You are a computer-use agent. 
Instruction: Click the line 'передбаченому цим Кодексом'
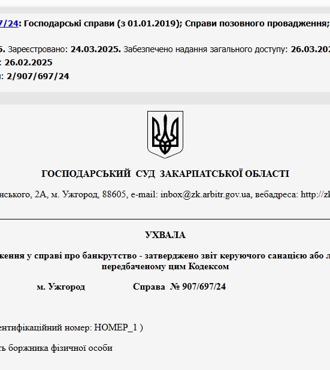coord(165,266)
